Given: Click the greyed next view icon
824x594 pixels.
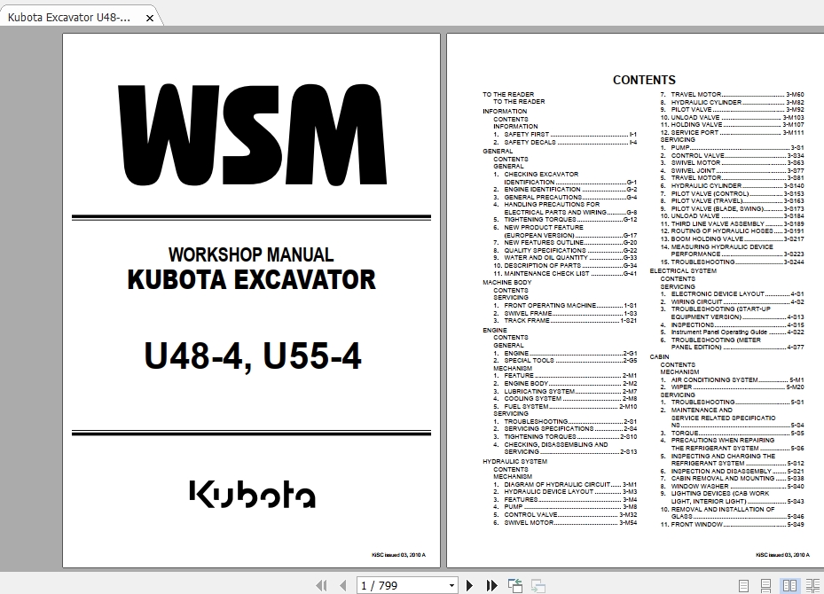Looking at the screenshot, I should point(538,585).
